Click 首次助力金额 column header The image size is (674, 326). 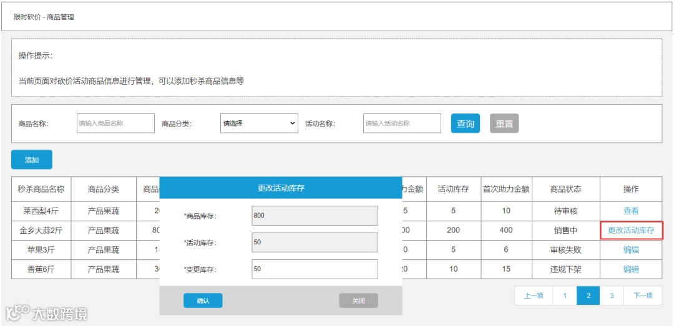coord(506,189)
